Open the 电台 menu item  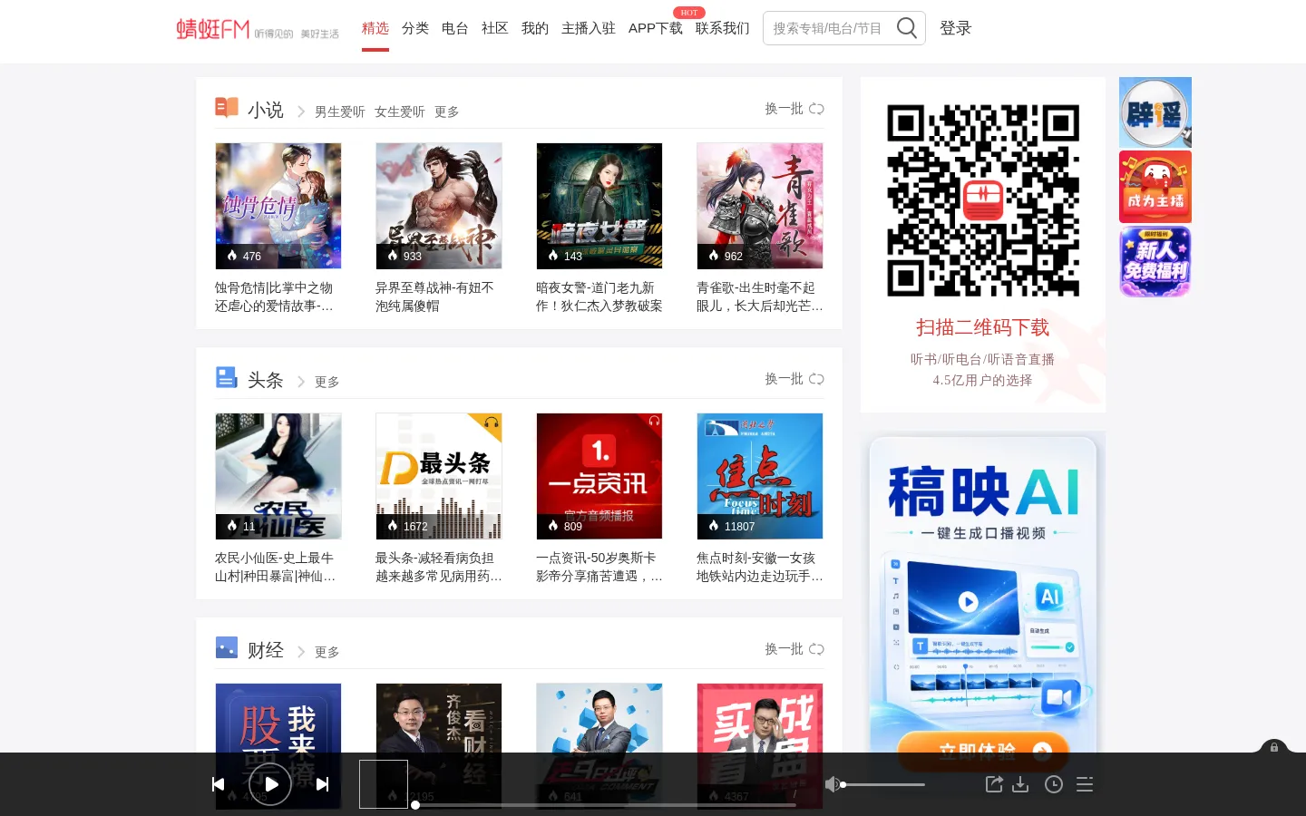455,28
